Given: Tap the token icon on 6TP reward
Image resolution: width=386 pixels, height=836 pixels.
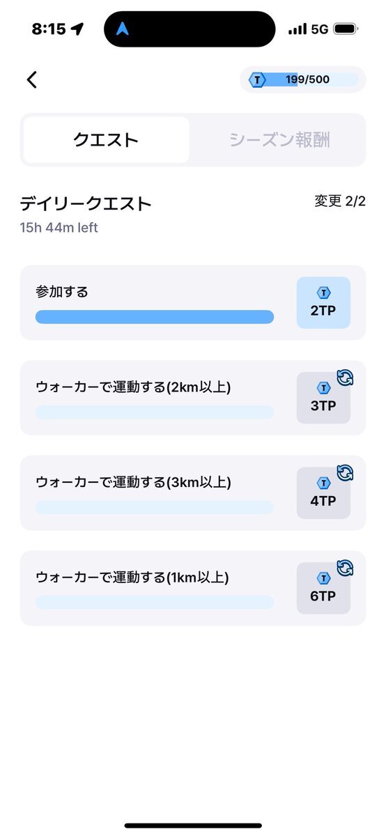Looking at the screenshot, I should (x=323, y=579).
